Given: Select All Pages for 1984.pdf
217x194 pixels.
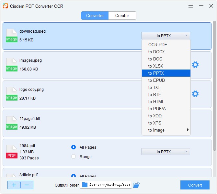Looking at the screenshot, I should (74, 147).
